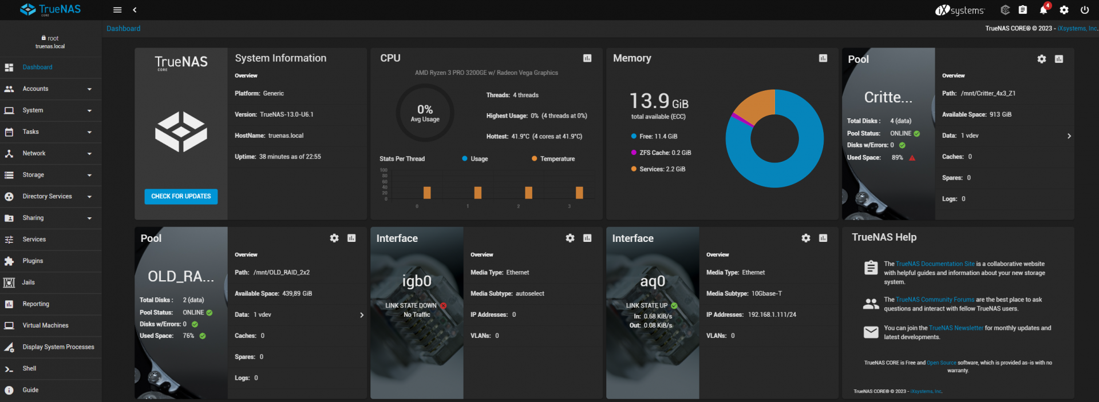This screenshot has height=402, width=1099.
Task: Open Display System Processes in sidebar
Action: tap(50, 347)
